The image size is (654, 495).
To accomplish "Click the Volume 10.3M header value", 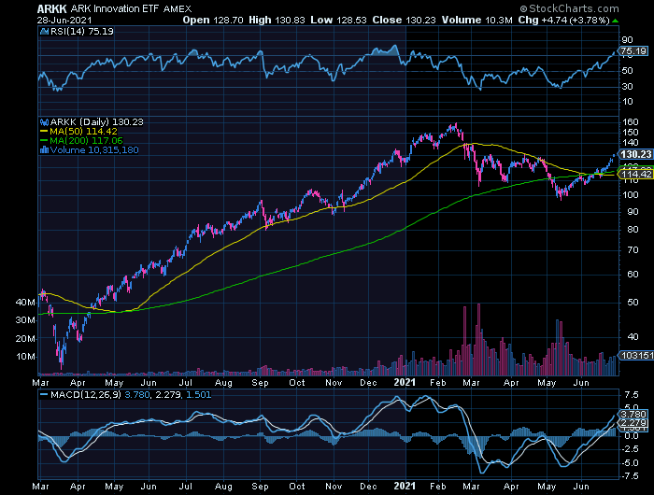I will click(476, 20).
